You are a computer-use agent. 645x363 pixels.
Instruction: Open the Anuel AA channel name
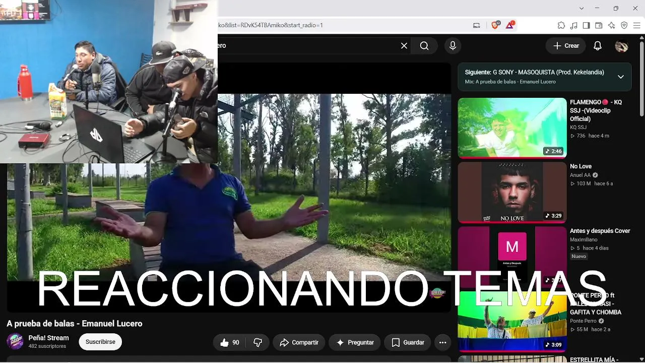click(x=580, y=175)
